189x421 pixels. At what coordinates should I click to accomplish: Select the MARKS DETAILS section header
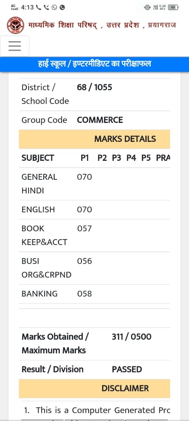click(x=94, y=139)
